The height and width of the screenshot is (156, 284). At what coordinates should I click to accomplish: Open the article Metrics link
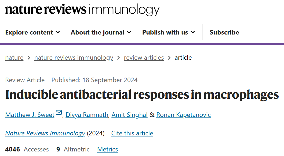tap(107, 149)
